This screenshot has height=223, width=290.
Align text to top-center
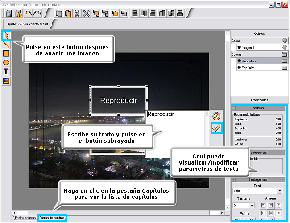(271, 205)
